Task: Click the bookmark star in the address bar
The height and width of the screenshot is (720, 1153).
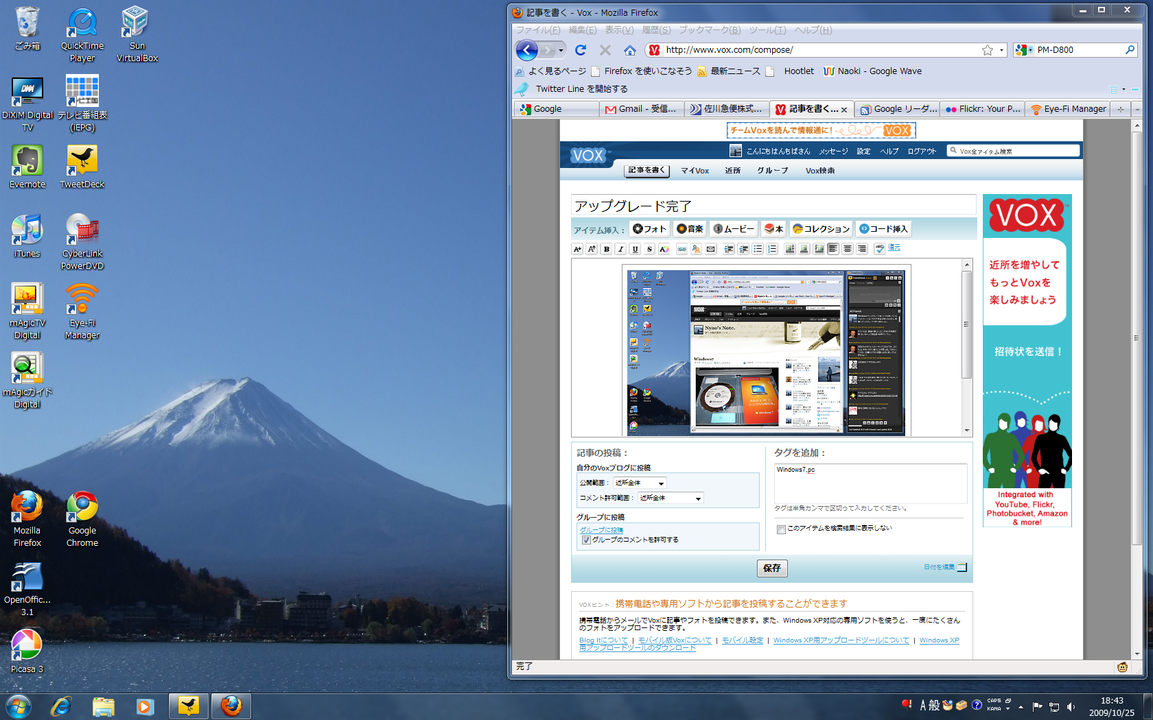Action: point(987,50)
